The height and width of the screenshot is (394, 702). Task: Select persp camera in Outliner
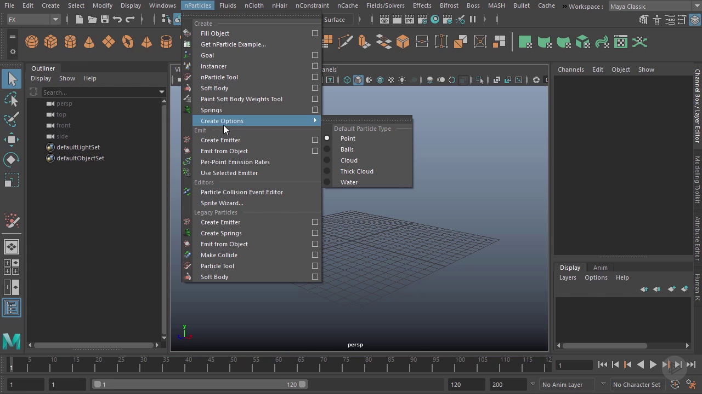(64, 103)
